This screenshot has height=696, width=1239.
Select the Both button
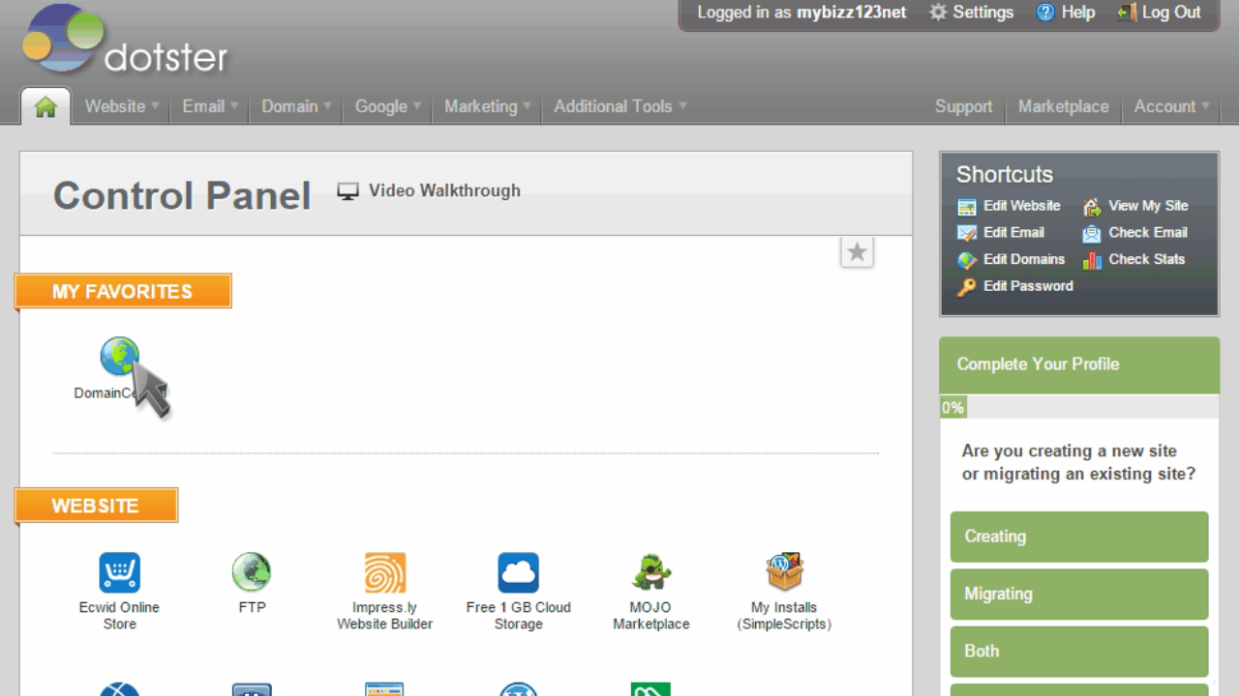pyautogui.click(x=1079, y=652)
